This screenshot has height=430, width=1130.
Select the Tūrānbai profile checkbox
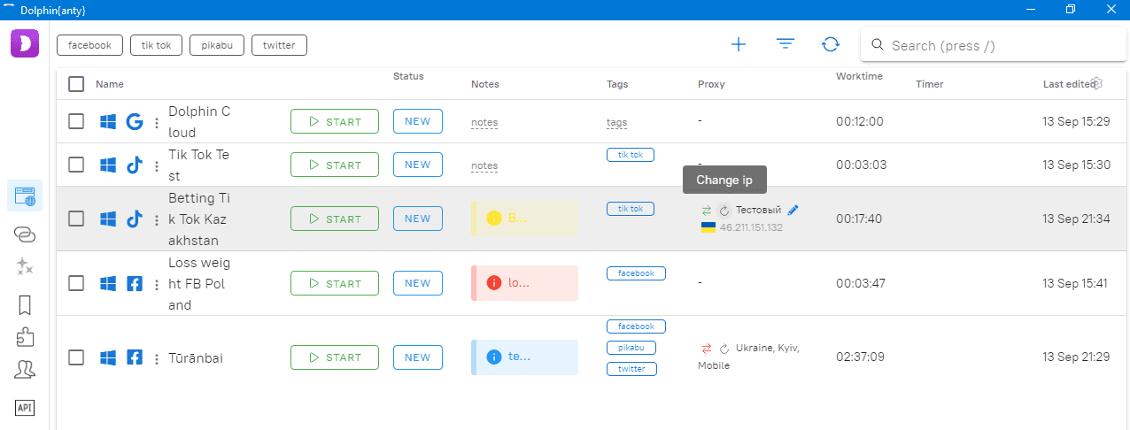(x=76, y=357)
